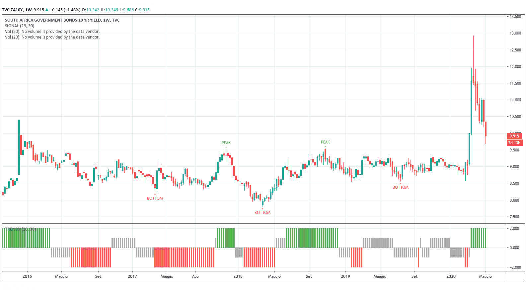
Task: Click the 8.500 price axis label
Action: tap(514, 183)
